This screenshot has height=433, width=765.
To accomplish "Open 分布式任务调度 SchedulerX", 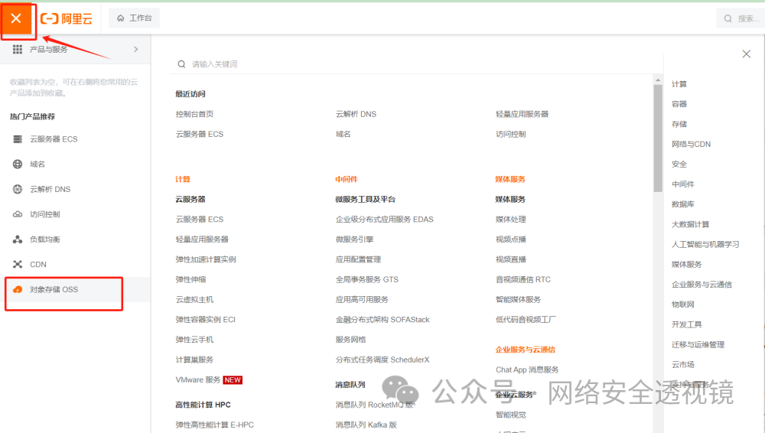I will pos(382,360).
